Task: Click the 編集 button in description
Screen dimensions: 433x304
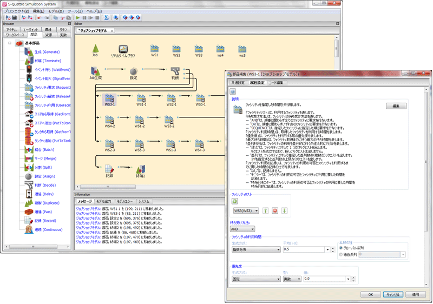Action: point(396,106)
